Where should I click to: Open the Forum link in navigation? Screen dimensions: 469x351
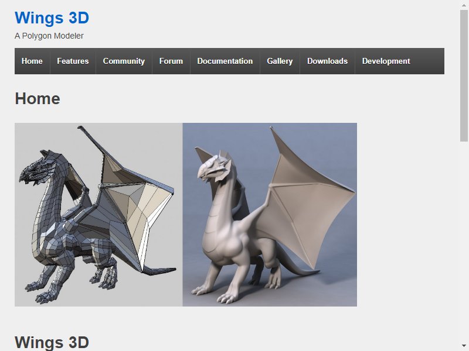pyautogui.click(x=171, y=61)
